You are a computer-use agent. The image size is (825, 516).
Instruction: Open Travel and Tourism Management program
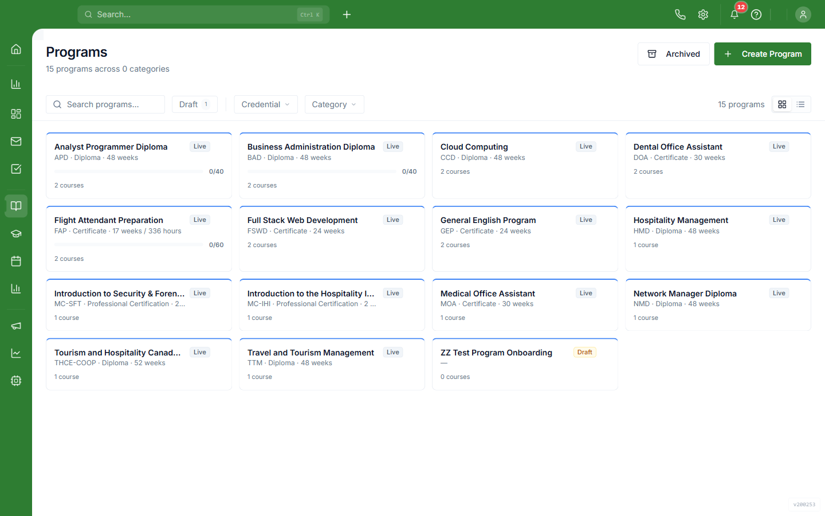332,364
